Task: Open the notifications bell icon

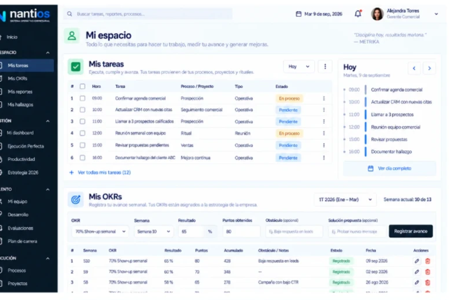Action: click(358, 14)
